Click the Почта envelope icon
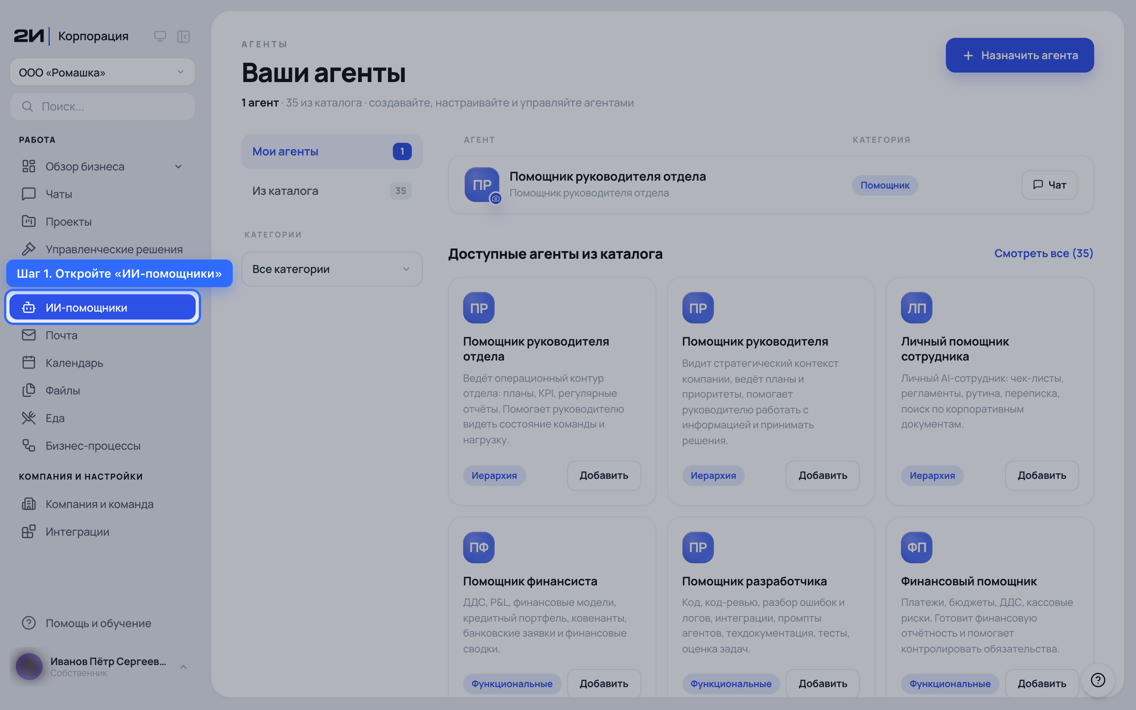1136x710 pixels. click(x=29, y=335)
